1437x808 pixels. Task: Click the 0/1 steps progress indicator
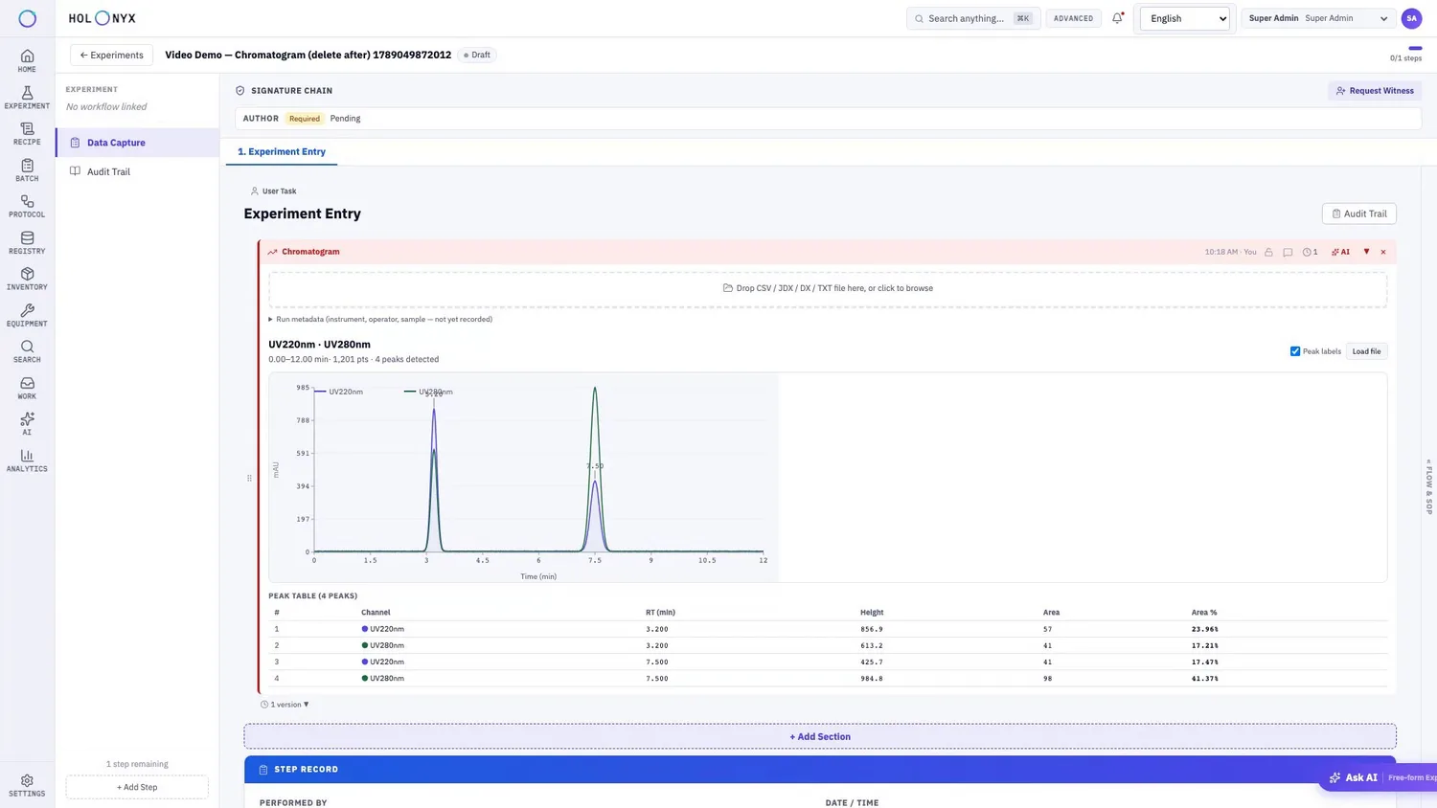[x=1406, y=55]
